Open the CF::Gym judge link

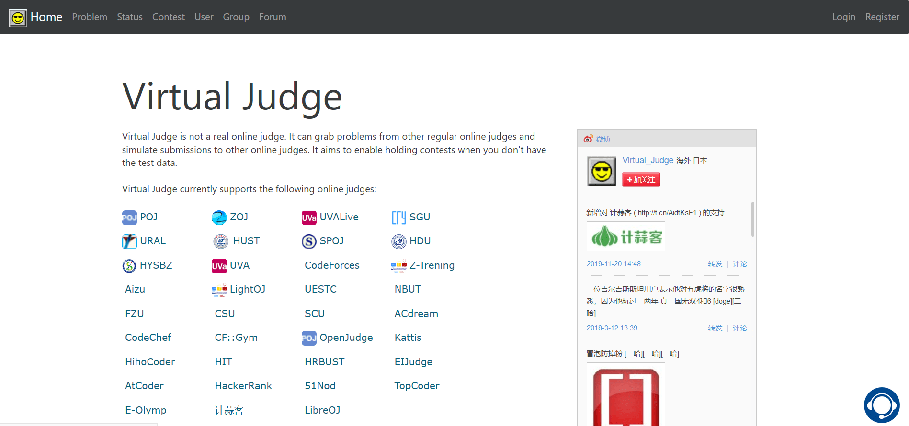[236, 338]
